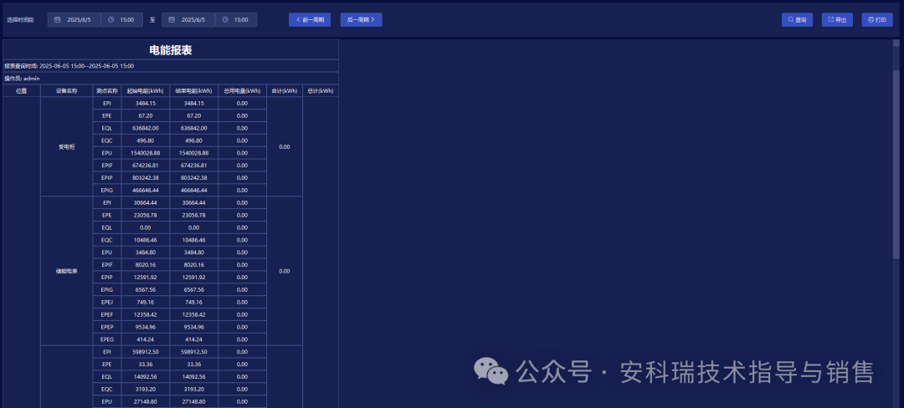Click end energy value 749.16

point(193,302)
